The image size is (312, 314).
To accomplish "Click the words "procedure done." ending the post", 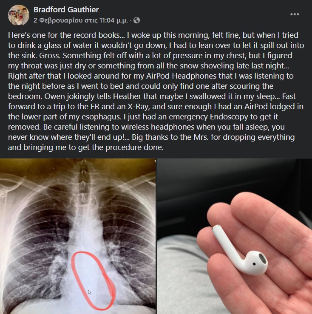I will [134, 147].
